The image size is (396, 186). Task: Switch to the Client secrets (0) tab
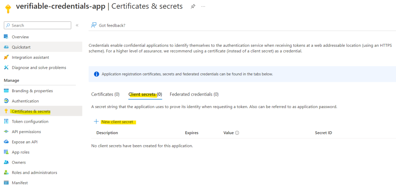[145, 94]
